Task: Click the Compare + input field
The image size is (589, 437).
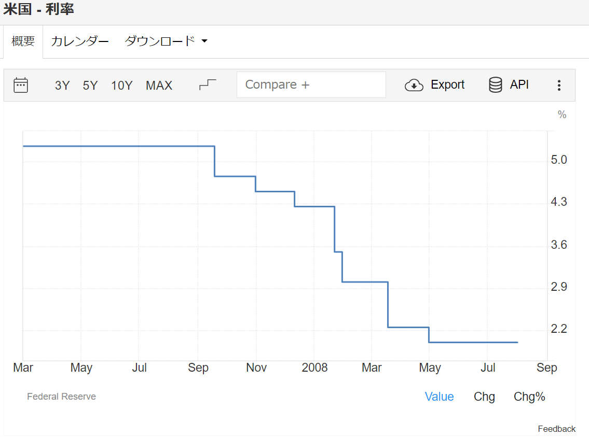Action: [x=311, y=85]
